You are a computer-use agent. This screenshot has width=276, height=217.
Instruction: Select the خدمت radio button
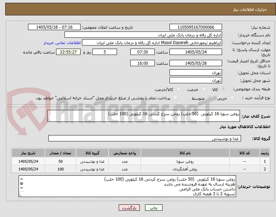tap(203, 89)
